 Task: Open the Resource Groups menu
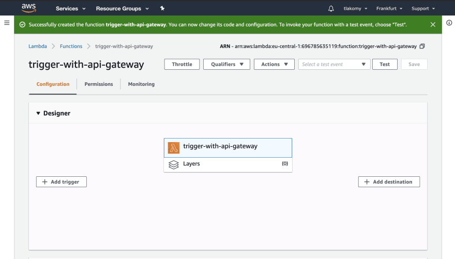[x=122, y=8]
